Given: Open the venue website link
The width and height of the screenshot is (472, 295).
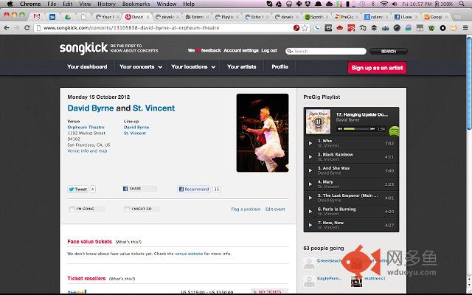Looking at the screenshot, I should click(x=189, y=254).
